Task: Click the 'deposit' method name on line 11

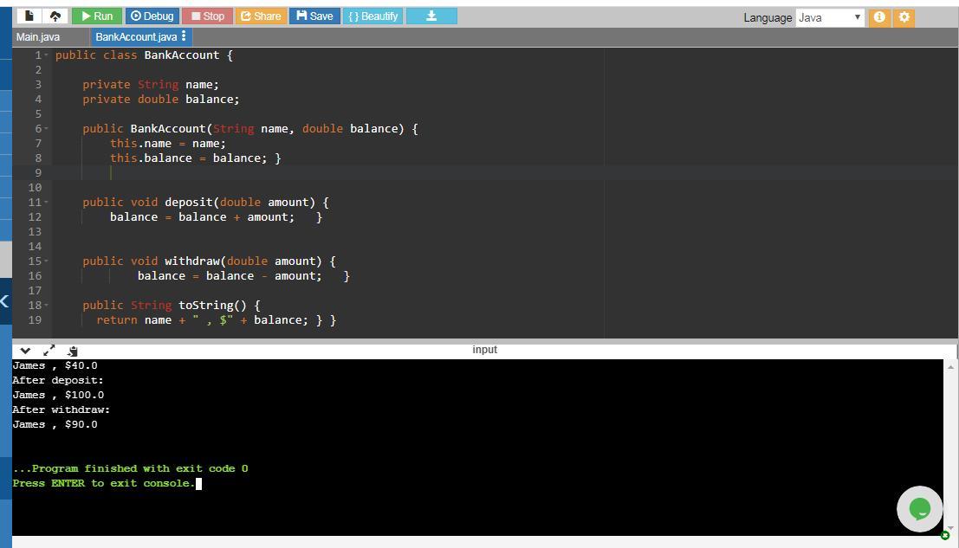Action: [188, 203]
